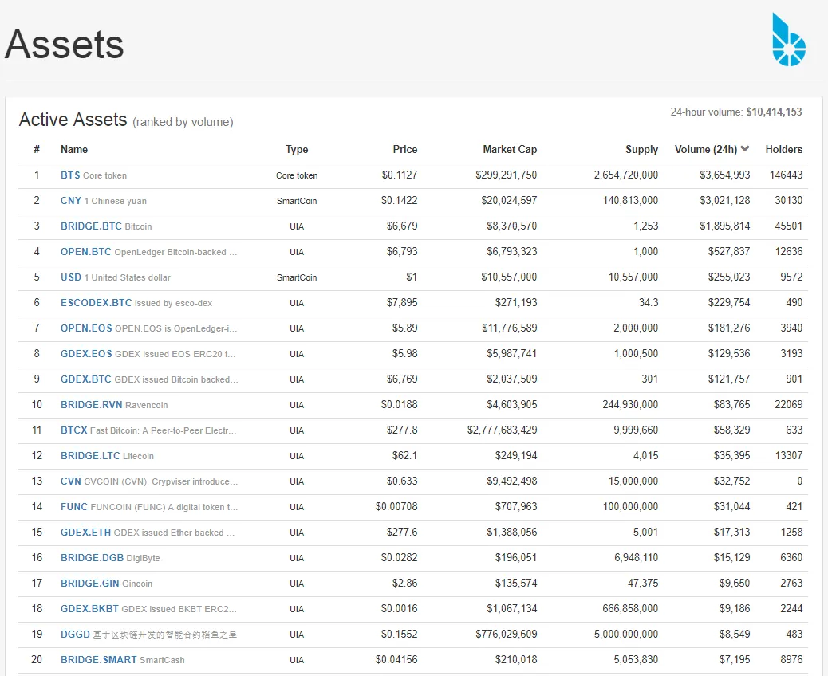
Task: Open the CNY asset link
Action: coord(71,201)
